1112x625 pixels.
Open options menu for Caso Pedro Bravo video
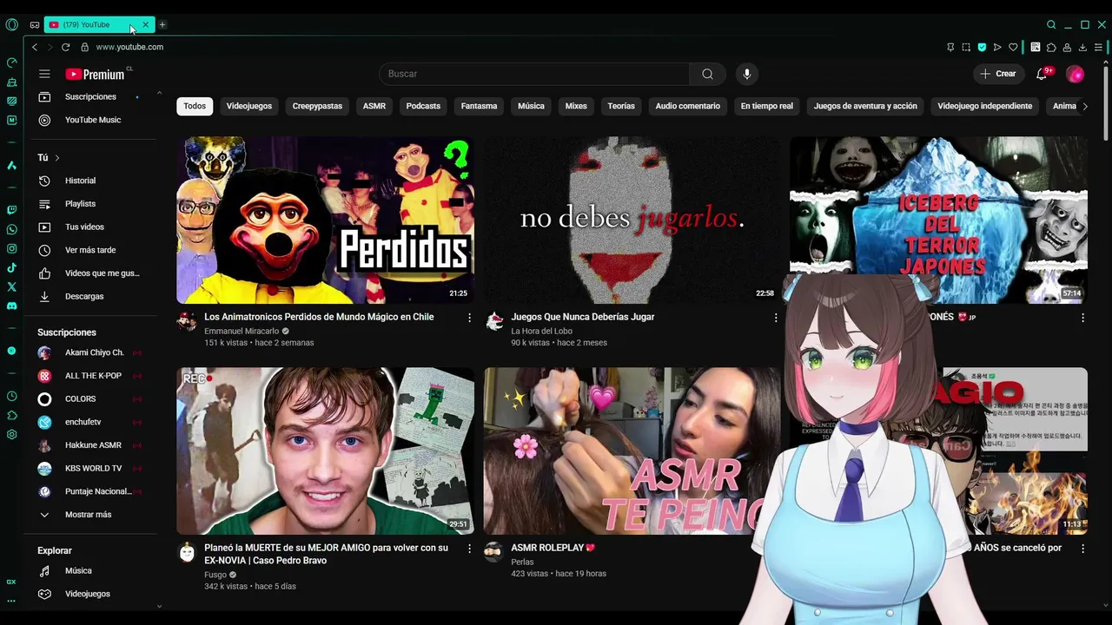[x=469, y=549]
